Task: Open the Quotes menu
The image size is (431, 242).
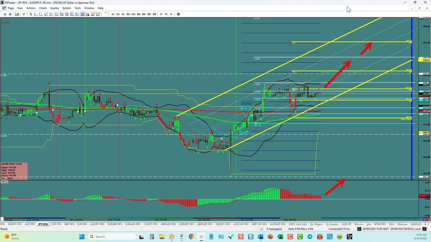Action: click(55, 8)
